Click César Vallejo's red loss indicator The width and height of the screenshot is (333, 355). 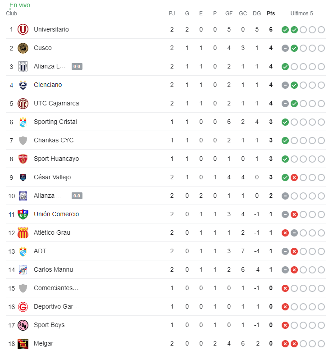(294, 177)
